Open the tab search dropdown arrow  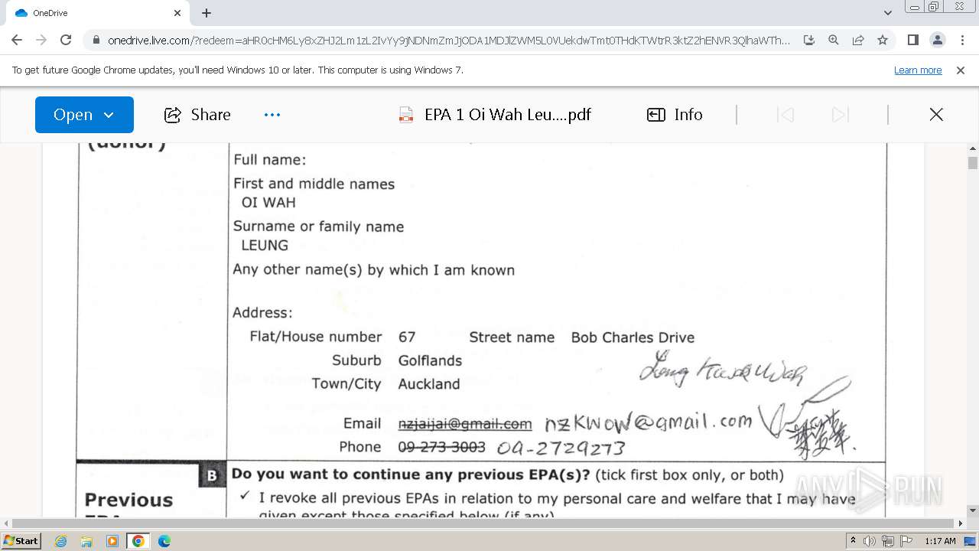pos(887,13)
